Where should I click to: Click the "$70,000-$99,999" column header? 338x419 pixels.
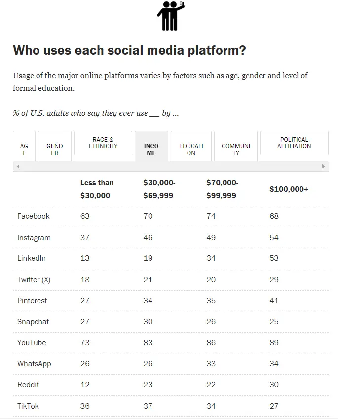click(223, 189)
